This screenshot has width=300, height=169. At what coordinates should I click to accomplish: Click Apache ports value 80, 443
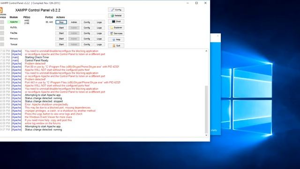click(x=49, y=22)
